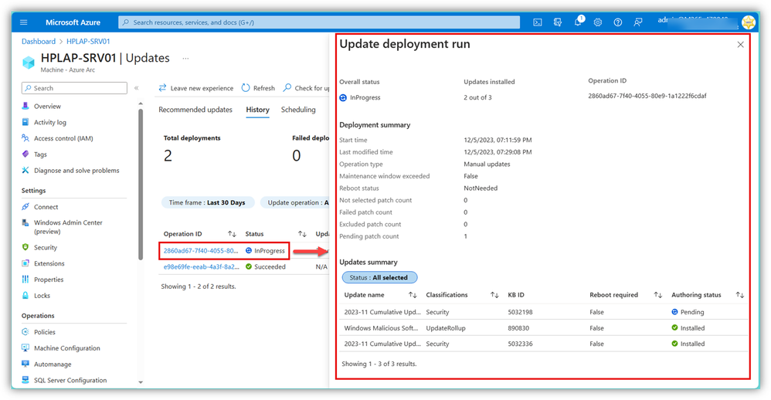This screenshot has width=771, height=400.
Task: Sort by Classifications column
Action: coord(462,295)
